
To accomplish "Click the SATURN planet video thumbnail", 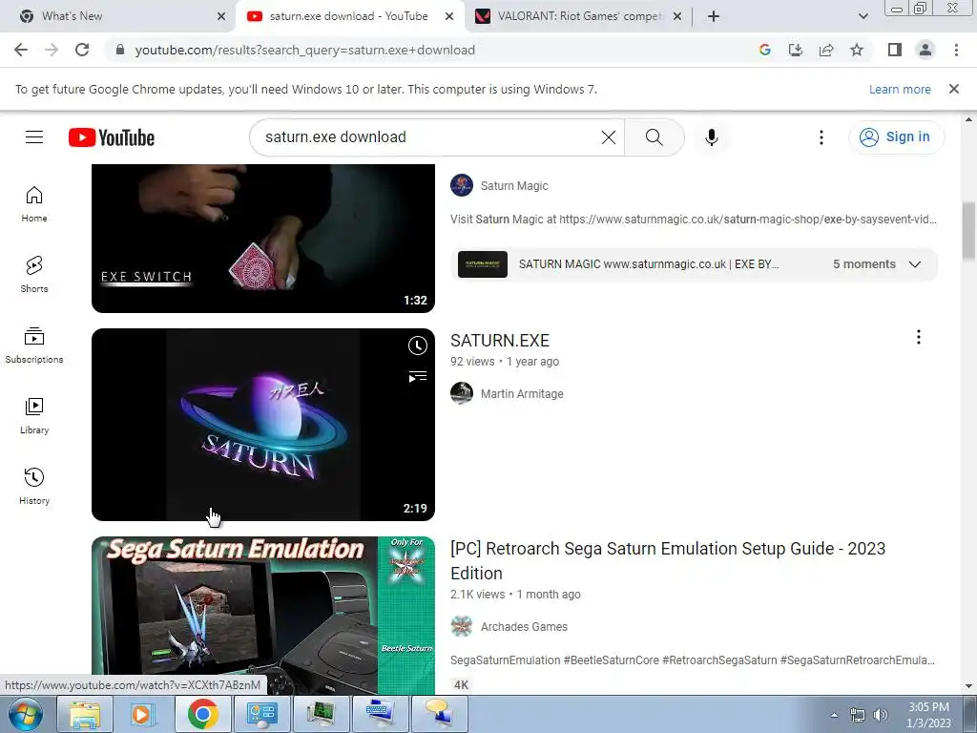I will coord(263,425).
